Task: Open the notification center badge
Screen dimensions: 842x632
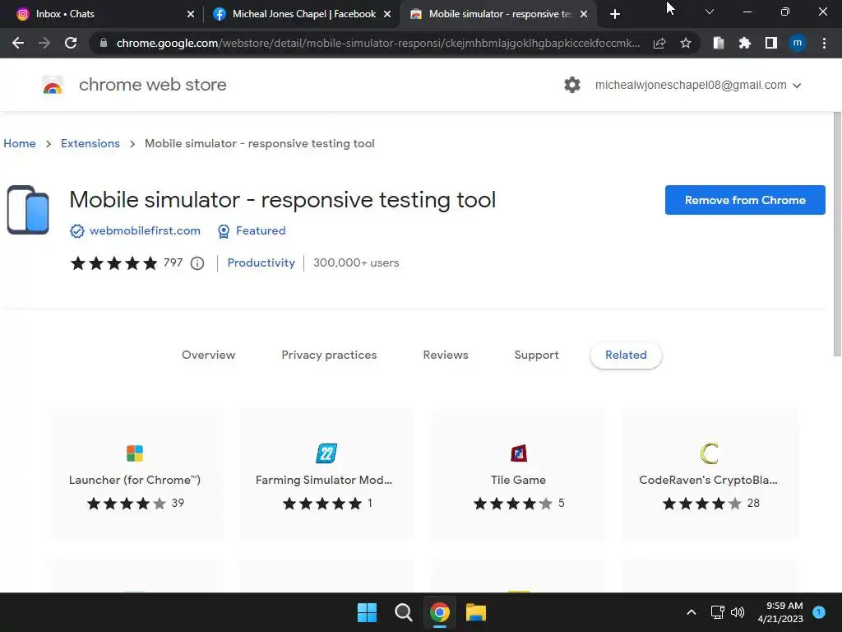Action: 819,611
